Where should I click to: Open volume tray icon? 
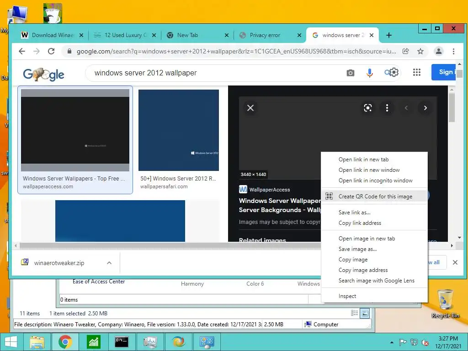[x=425, y=343]
